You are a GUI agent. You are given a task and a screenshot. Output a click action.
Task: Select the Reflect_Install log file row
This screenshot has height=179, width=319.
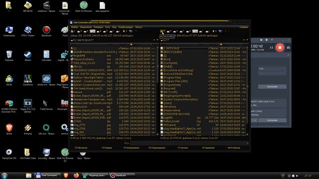tap(203, 121)
